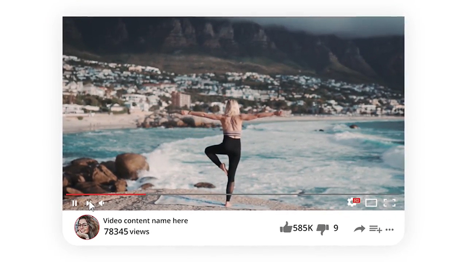Mute the video using the speaker icon
467x262 pixels.
pos(102,203)
